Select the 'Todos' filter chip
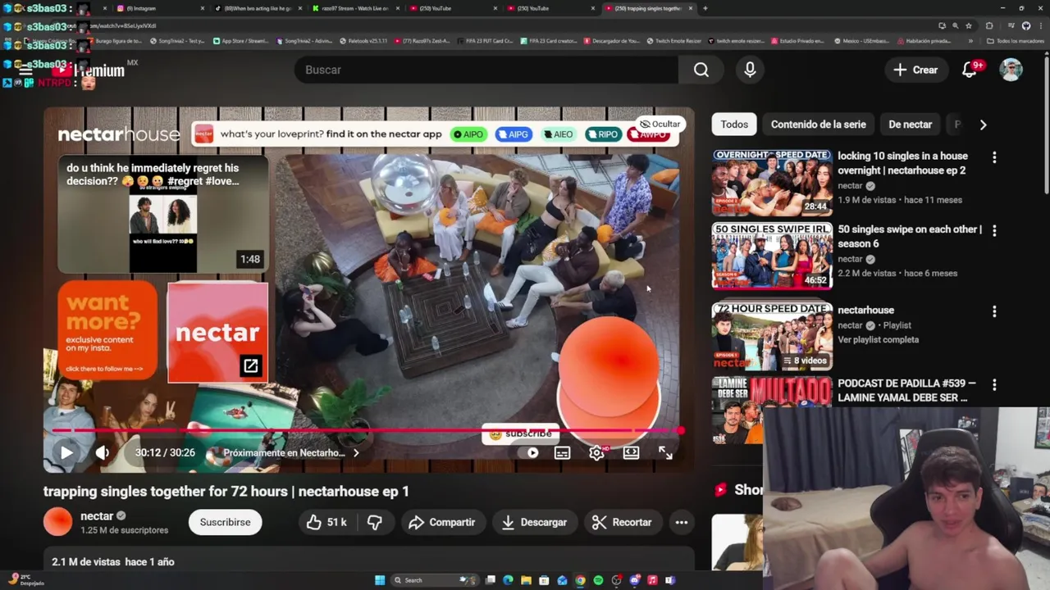This screenshot has width=1050, height=590. point(734,125)
